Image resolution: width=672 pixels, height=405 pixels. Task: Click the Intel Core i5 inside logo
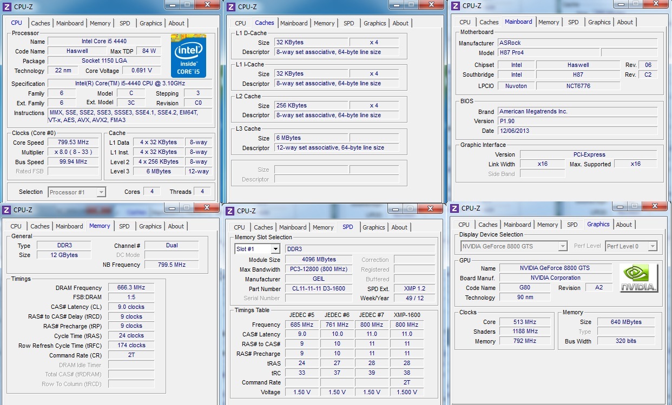tap(189, 56)
